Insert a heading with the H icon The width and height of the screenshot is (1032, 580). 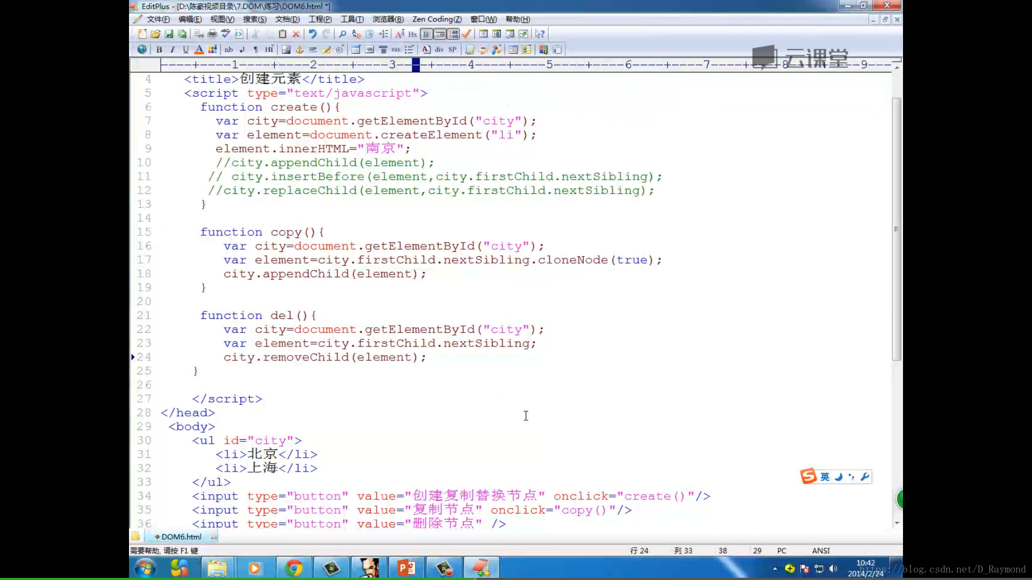coord(269,49)
